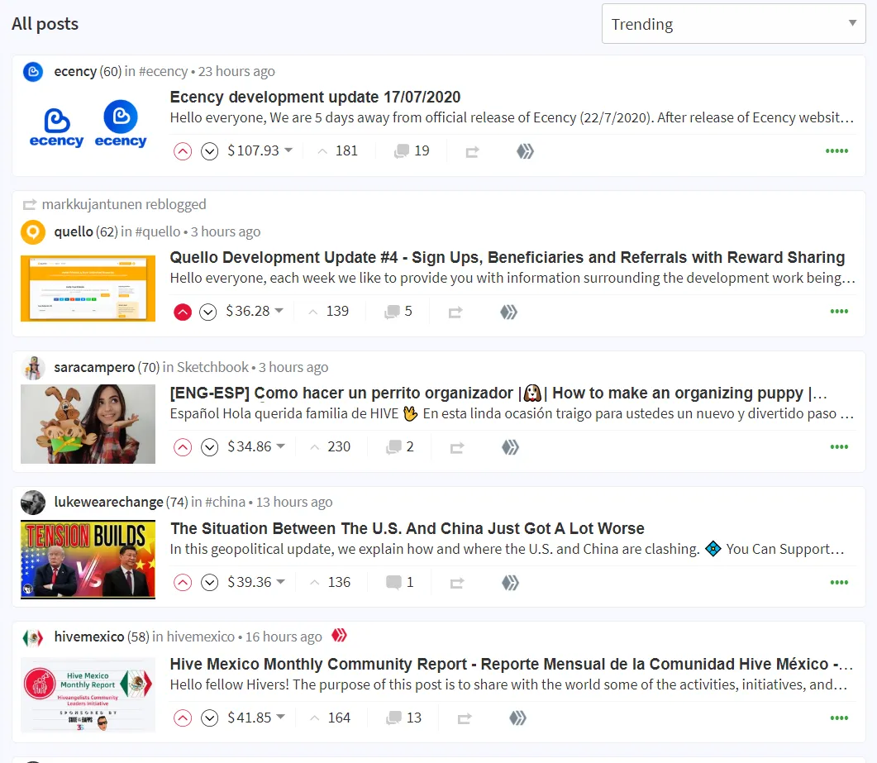Open more options menu on Ecency post

pyautogui.click(x=836, y=151)
